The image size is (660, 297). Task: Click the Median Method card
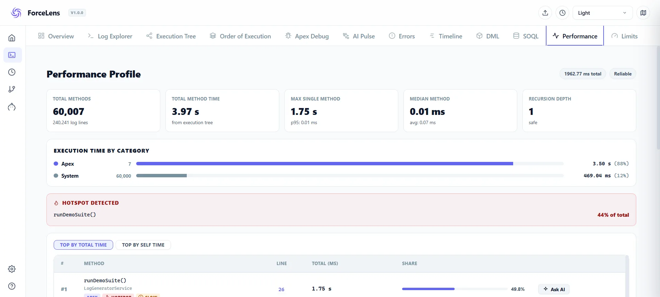[x=460, y=110]
